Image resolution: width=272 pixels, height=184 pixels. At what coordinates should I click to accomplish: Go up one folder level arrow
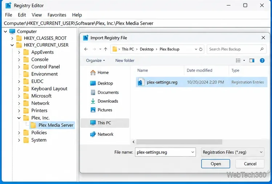tap(105, 49)
